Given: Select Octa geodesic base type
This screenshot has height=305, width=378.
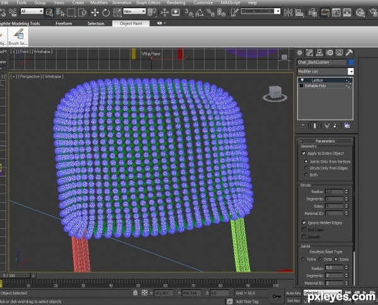Looking at the screenshot, I should point(320,259).
